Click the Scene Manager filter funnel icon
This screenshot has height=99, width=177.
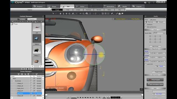[19, 74]
